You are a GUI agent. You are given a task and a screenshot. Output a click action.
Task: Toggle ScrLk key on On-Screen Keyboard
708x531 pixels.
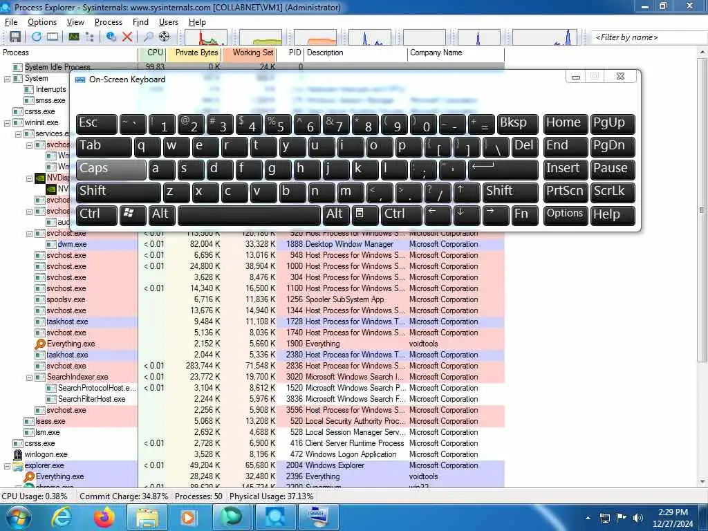coord(613,192)
